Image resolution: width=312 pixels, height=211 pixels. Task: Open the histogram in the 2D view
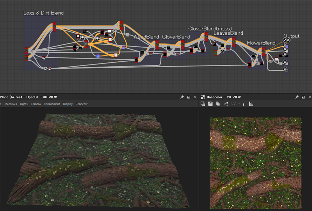coord(251,104)
